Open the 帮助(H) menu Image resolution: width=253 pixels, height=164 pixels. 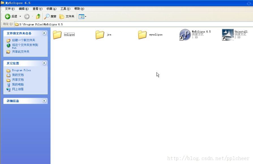point(79,9)
